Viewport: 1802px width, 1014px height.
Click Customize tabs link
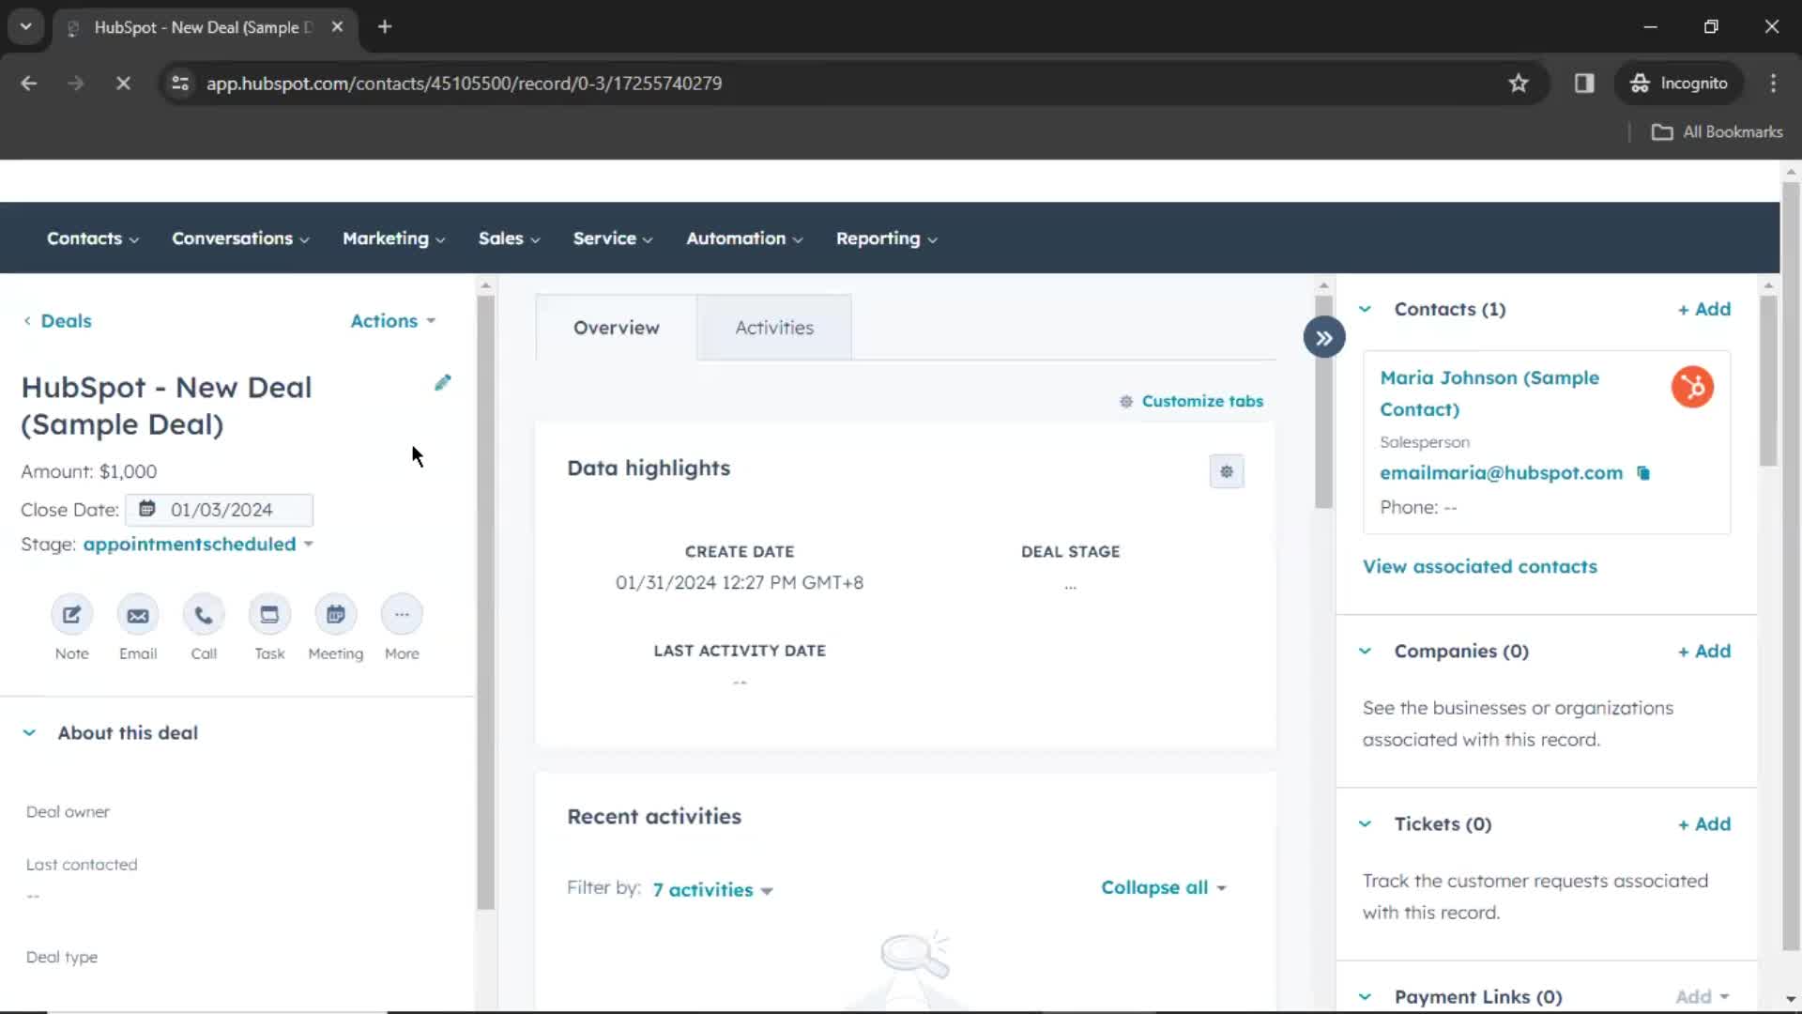pyautogui.click(x=1191, y=401)
